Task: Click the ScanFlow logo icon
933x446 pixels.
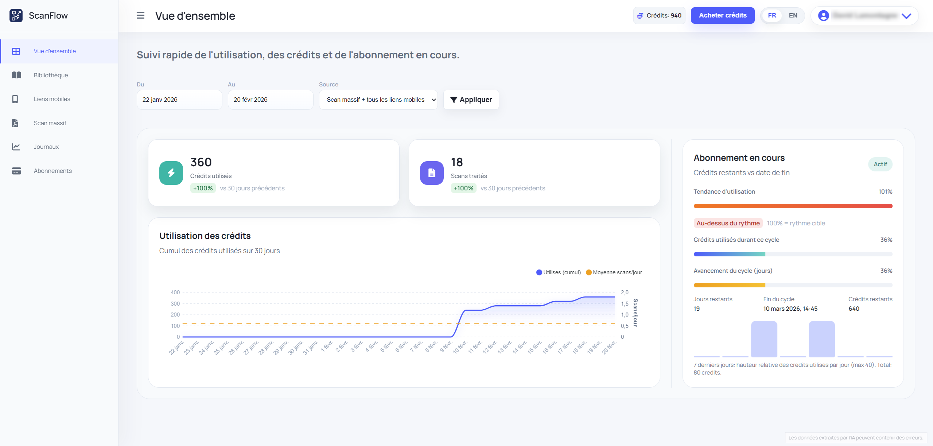Action: click(x=16, y=16)
